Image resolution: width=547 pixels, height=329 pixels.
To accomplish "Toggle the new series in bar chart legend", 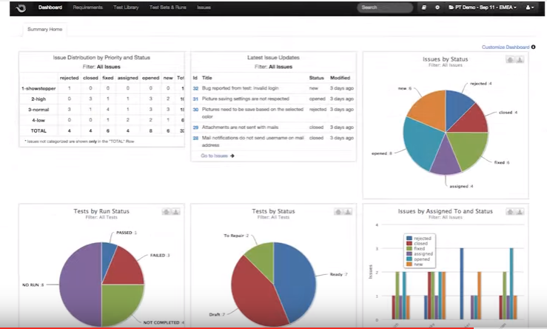I will point(415,265).
